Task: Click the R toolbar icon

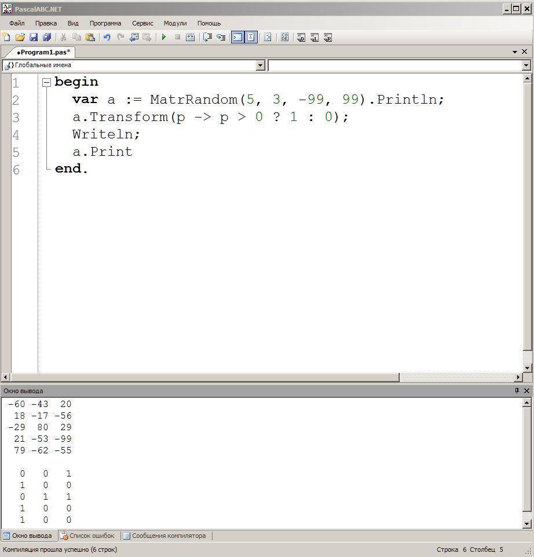Action: [x=328, y=37]
